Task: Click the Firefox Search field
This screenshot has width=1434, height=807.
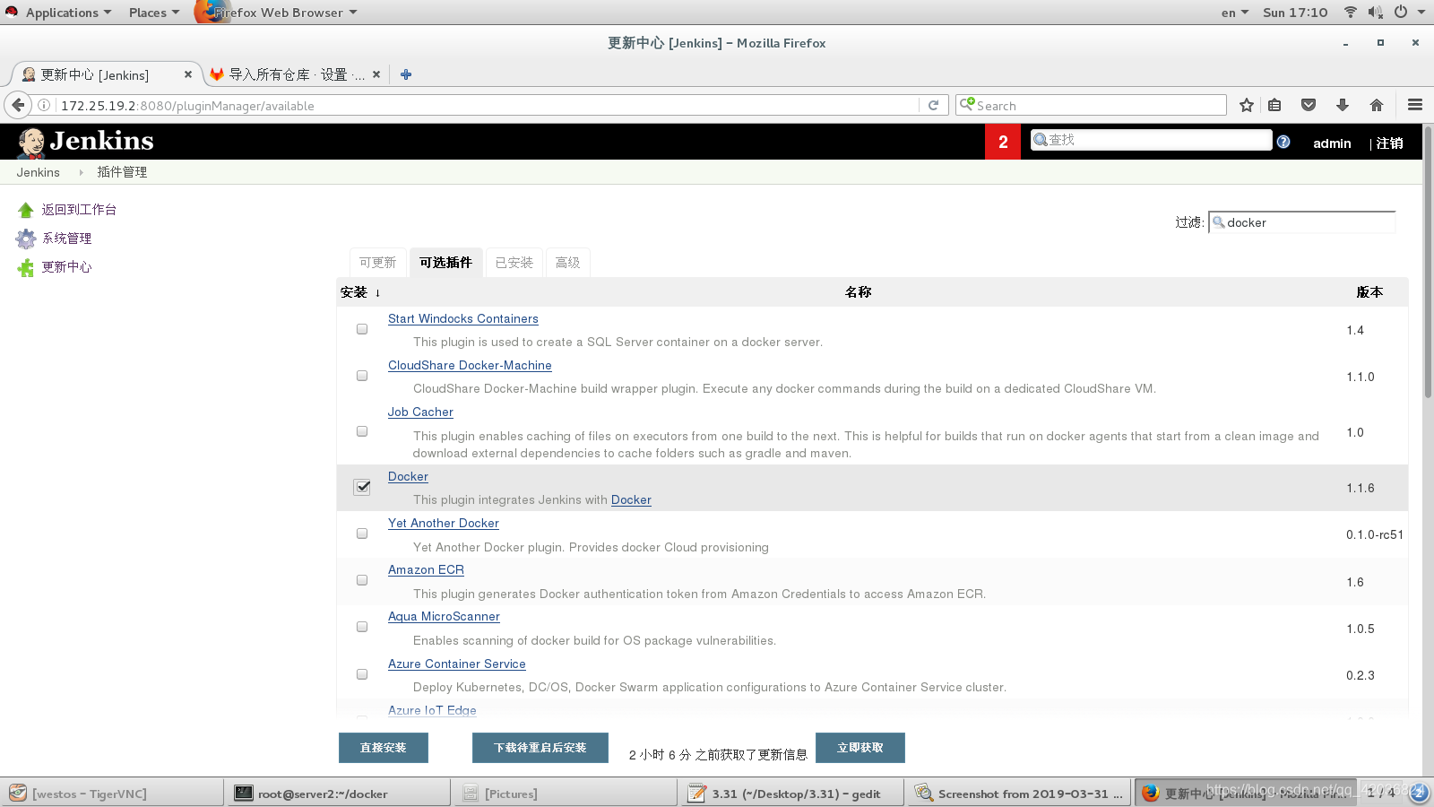Action: (1091, 105)
